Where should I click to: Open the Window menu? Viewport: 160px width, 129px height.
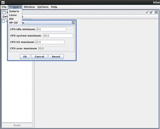(x=29, y=7)
